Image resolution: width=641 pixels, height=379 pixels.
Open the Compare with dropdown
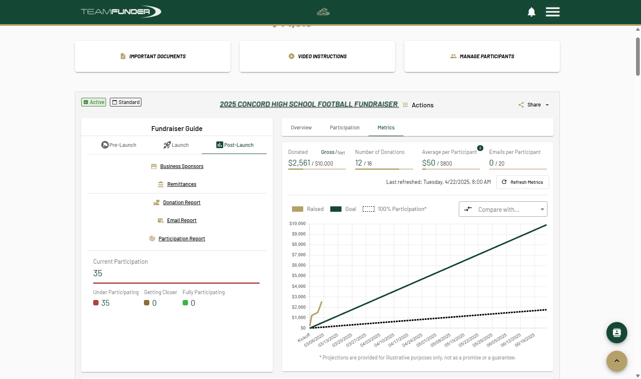click(x=503, y=209)
